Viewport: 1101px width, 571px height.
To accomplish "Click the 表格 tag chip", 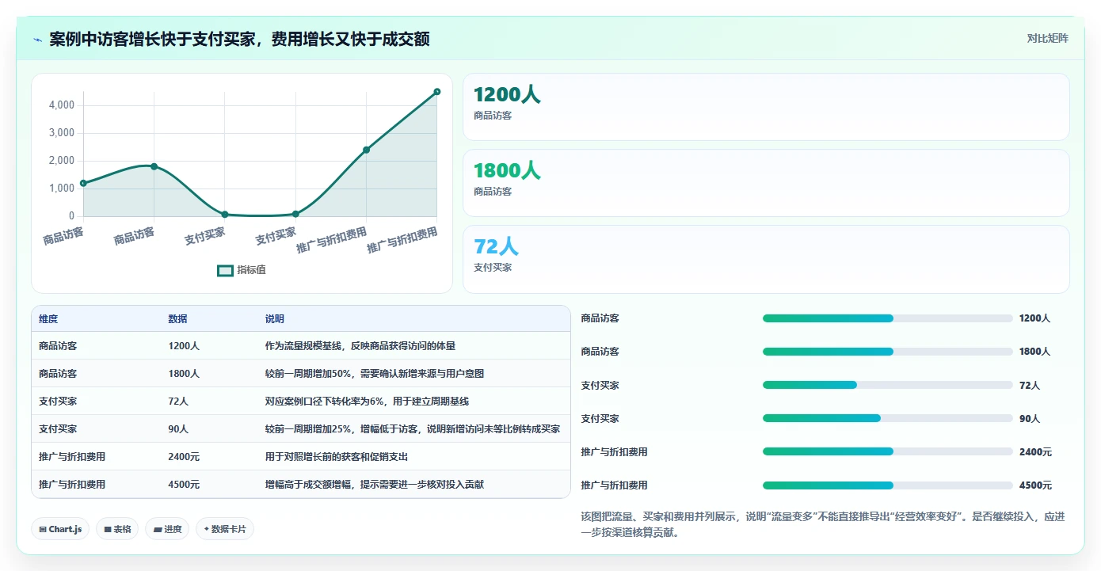I will point(117,529).
